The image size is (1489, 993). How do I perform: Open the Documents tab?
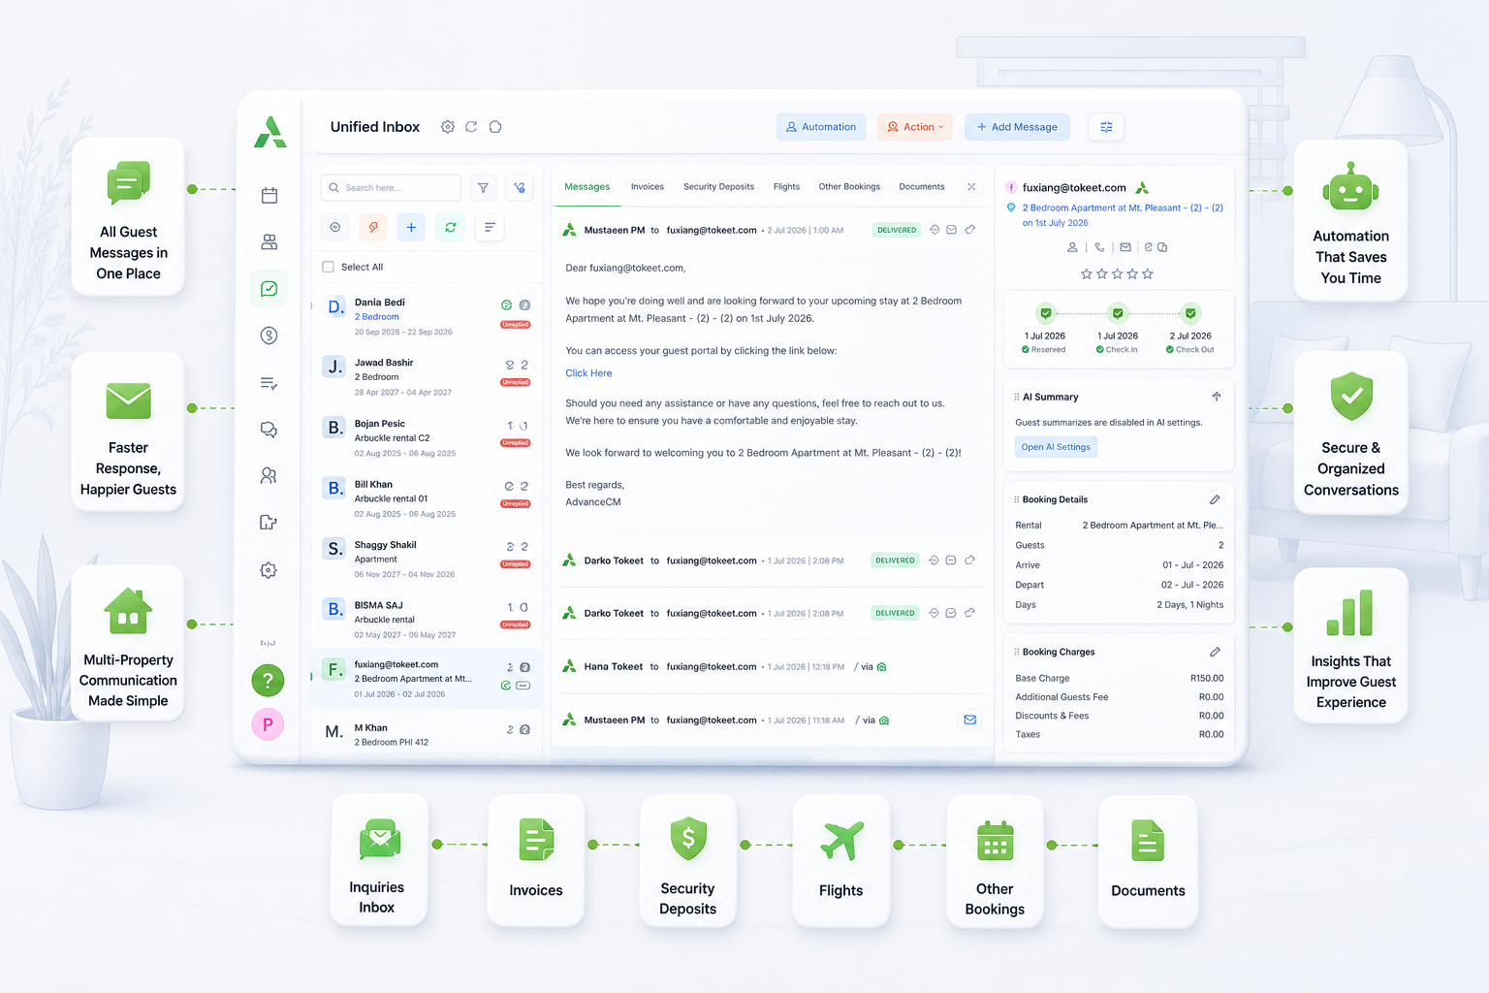pos(921,187)
